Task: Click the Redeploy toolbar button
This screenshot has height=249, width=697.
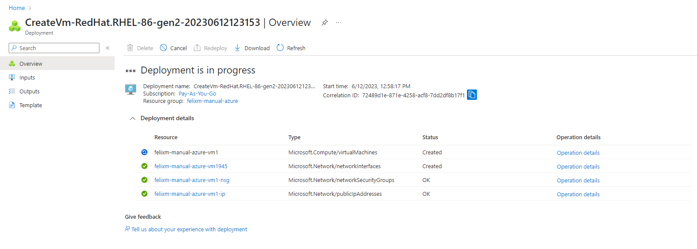Action: point(210,48)
